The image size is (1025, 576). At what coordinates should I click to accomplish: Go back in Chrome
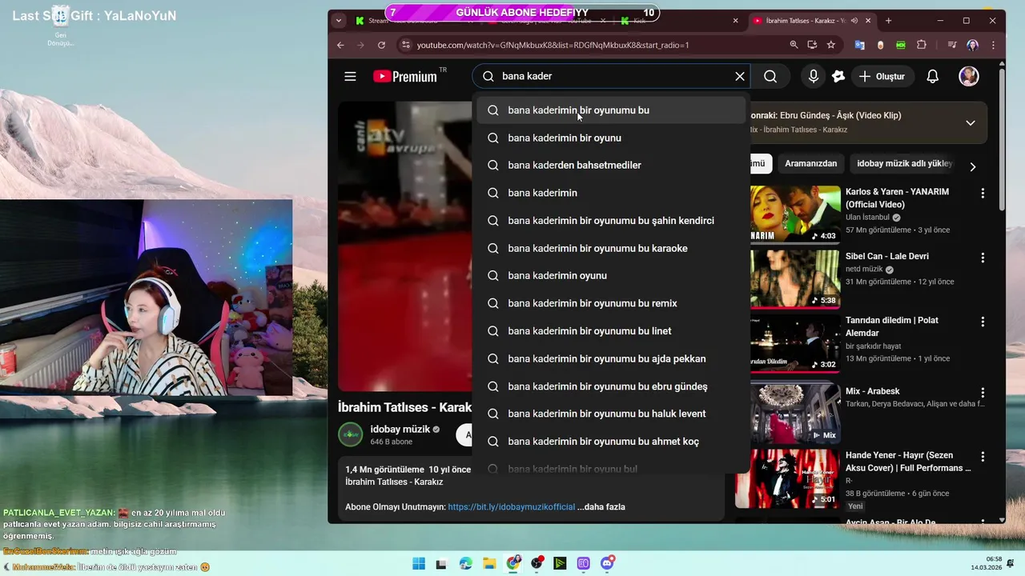point(340,45)
